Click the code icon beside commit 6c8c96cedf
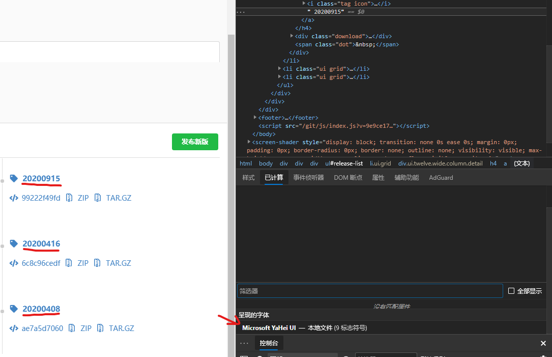 pos(14,263)
